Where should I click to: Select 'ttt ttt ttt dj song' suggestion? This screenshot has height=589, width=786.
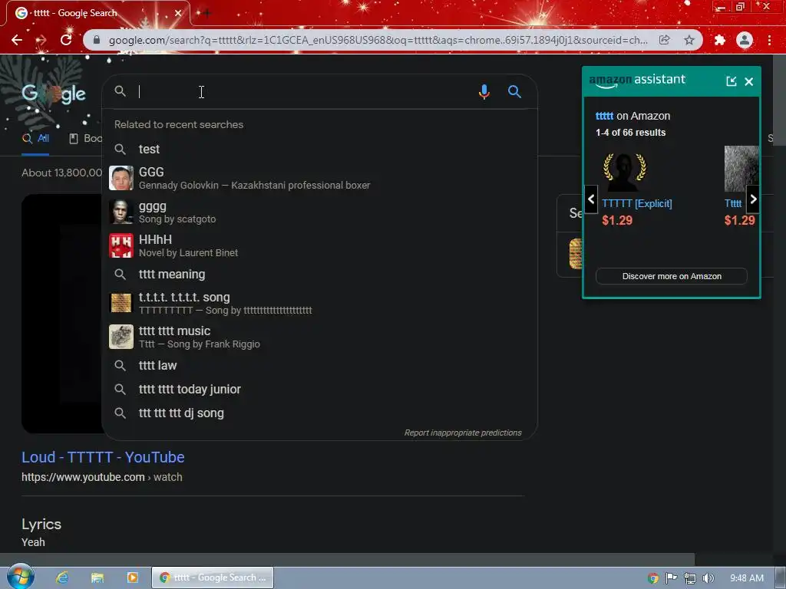coord(319,413)
